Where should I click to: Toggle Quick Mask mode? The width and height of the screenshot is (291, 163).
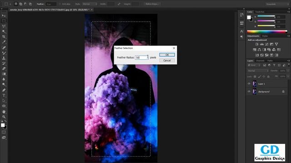4,132
